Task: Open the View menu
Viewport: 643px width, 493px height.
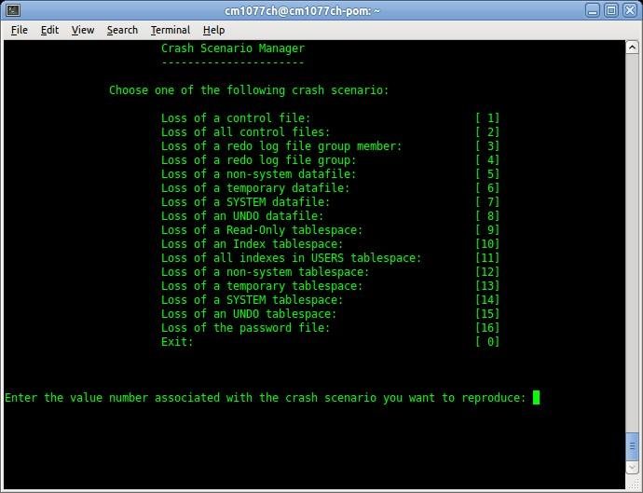Action: tap(83, 30)
